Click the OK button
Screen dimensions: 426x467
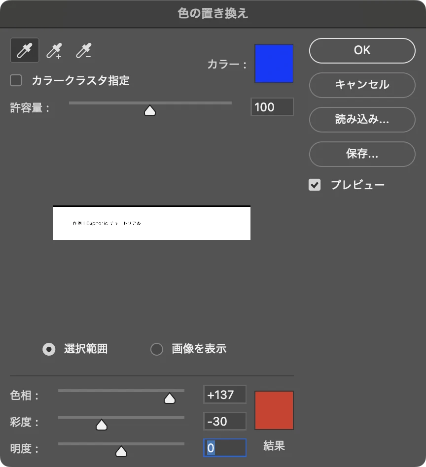[362, 51]
